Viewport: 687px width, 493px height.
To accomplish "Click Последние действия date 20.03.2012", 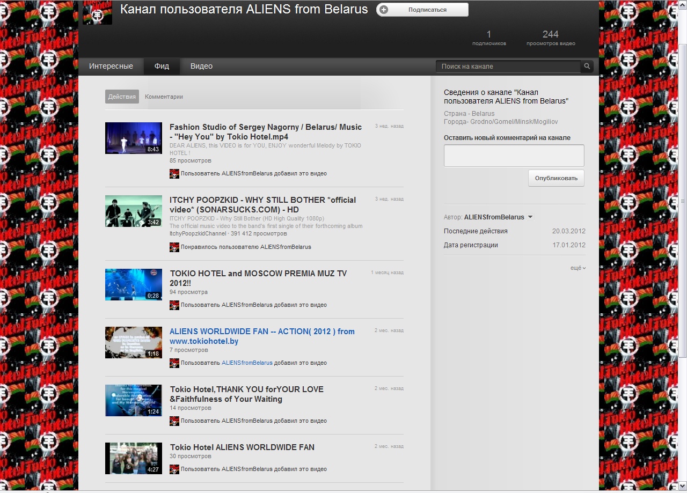I will [x=569, y=231].
